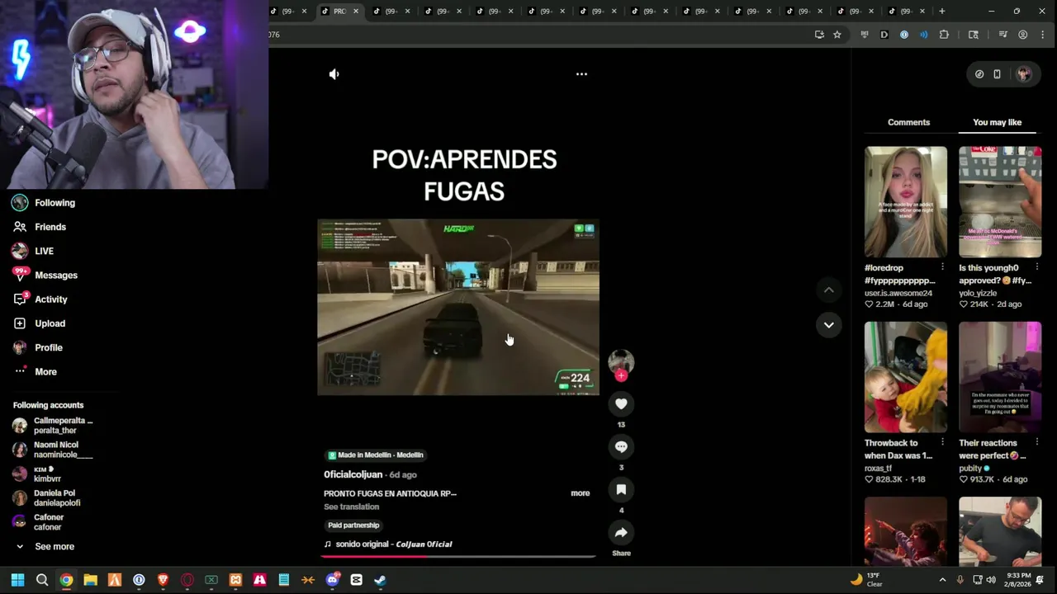Expand the More sidebar menu
The image size is (1057, 594).
pyautogui.click(x=45, y=372)
